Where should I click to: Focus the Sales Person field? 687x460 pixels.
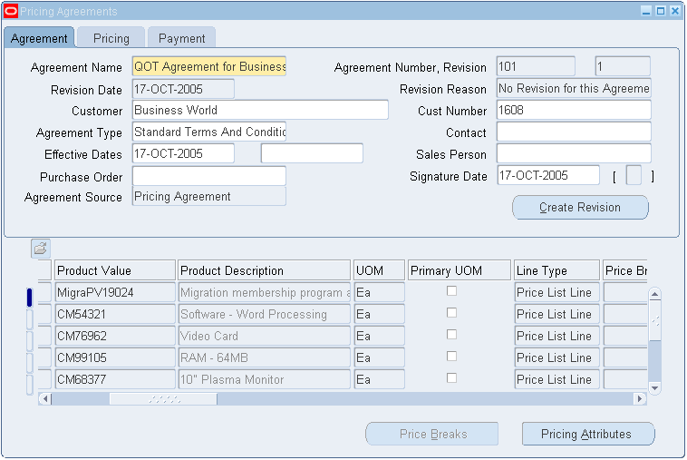point(573,154)
